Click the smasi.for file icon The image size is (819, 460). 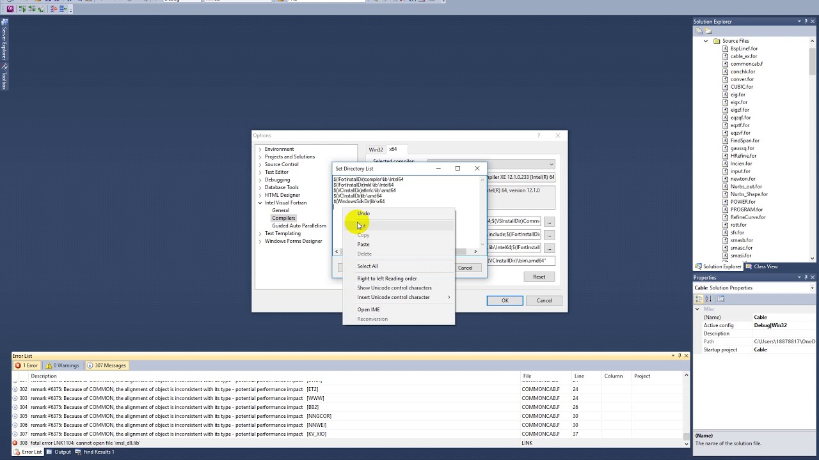(x=725, y=256)
